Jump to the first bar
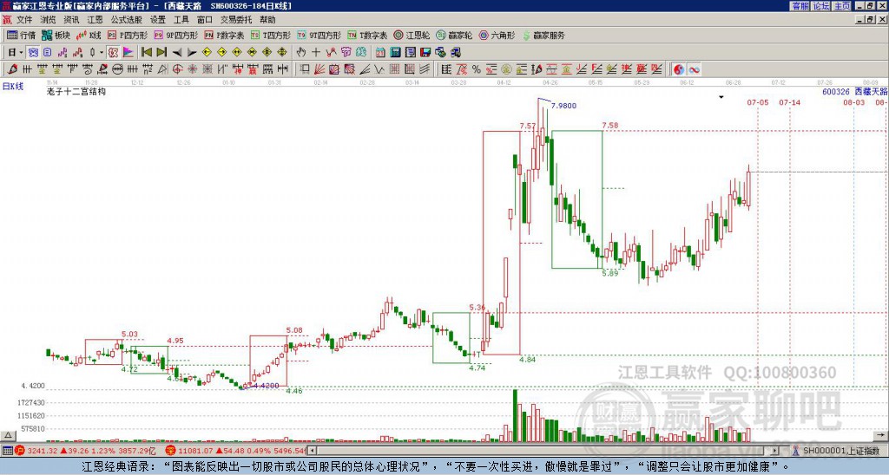This screenshot has width=889, height=475. pos(146,52)
